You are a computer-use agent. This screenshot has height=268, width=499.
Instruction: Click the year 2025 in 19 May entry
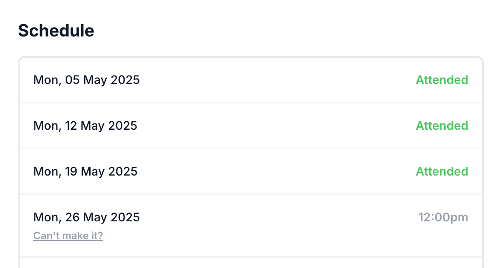point(123,171)
